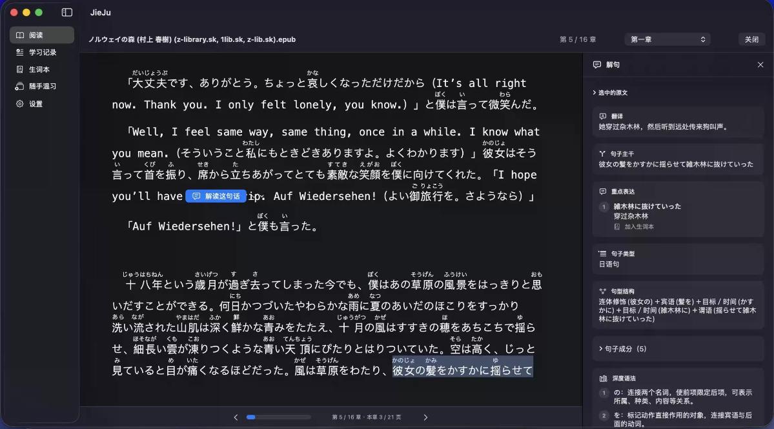This screenshot has height=429, width=774.
Task: Click the review icon beside 随手温习
Action: (20, 86)
